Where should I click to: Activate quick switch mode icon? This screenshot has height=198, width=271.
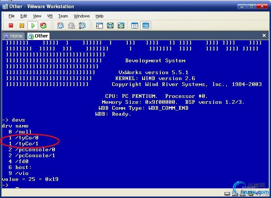coord(121,26)
